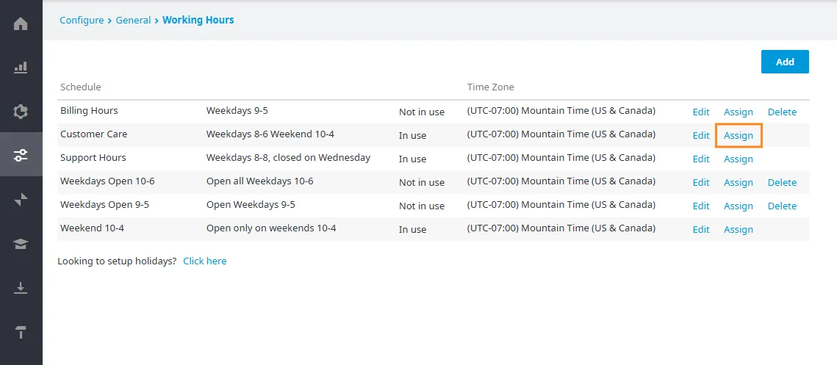Open the Home icon in sidebar
This screenshot has width=837, height=365.
coord(21,24)
